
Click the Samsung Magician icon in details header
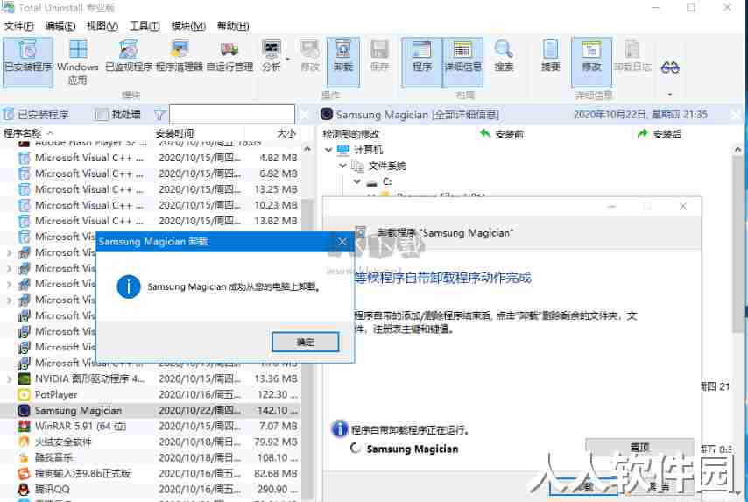(x=327, y=115)
